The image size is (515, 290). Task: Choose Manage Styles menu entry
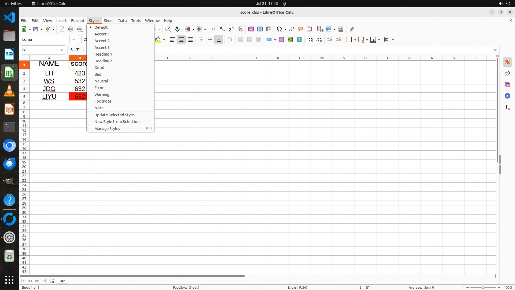pyautogui.click(x=107, y=129)
